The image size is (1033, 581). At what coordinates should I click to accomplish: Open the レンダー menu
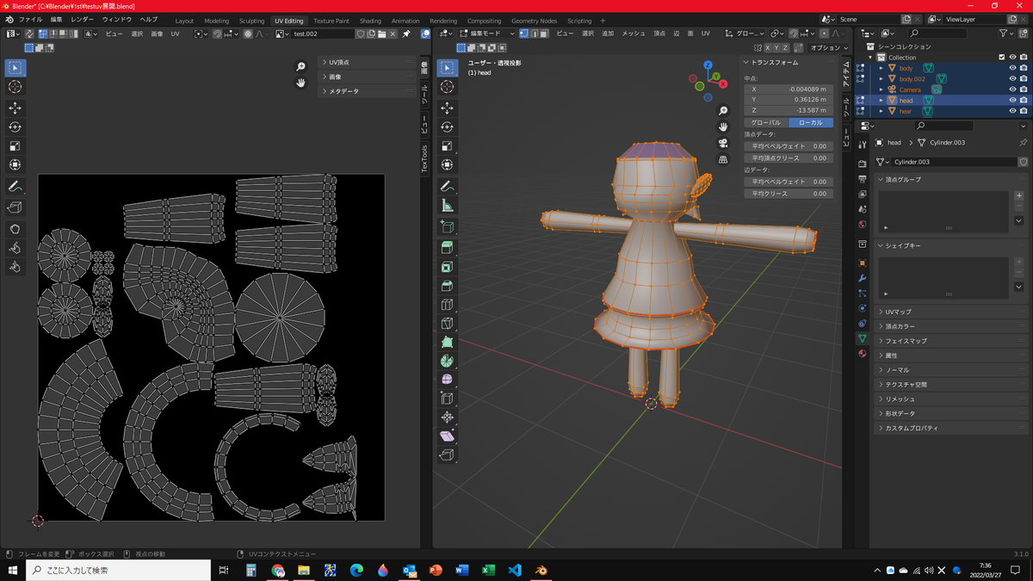pos(83,19)
